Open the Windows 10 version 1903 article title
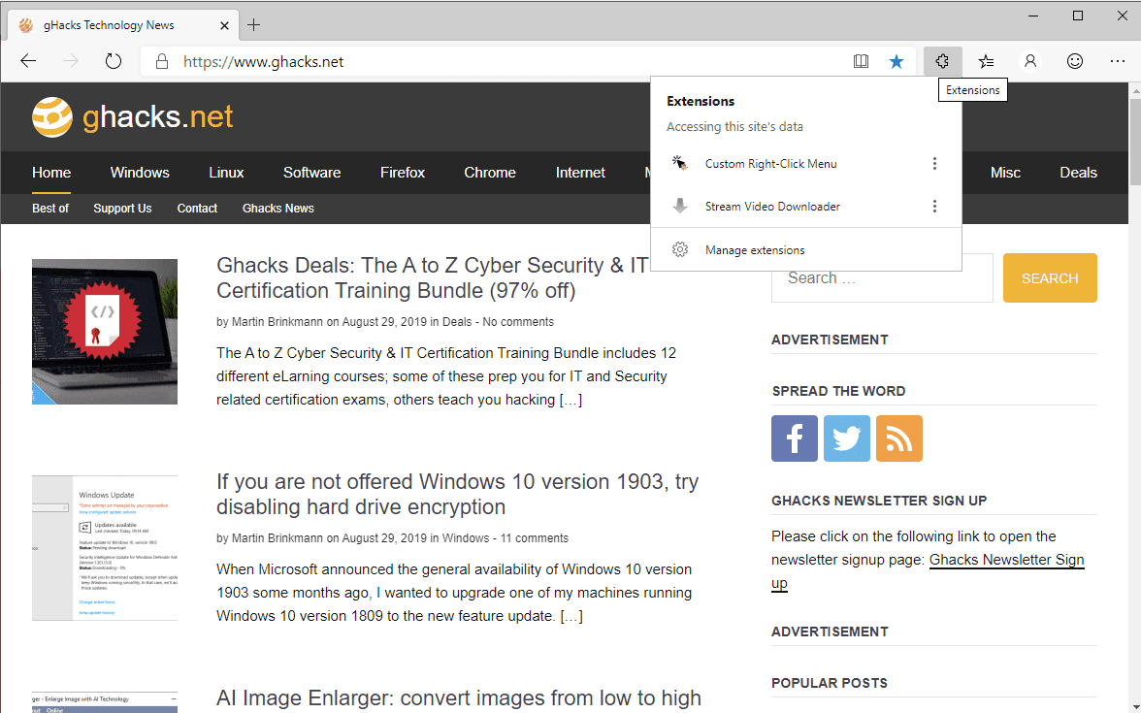Image resolution: width=1141 pixels, height=713 pixels. point(457,494)
